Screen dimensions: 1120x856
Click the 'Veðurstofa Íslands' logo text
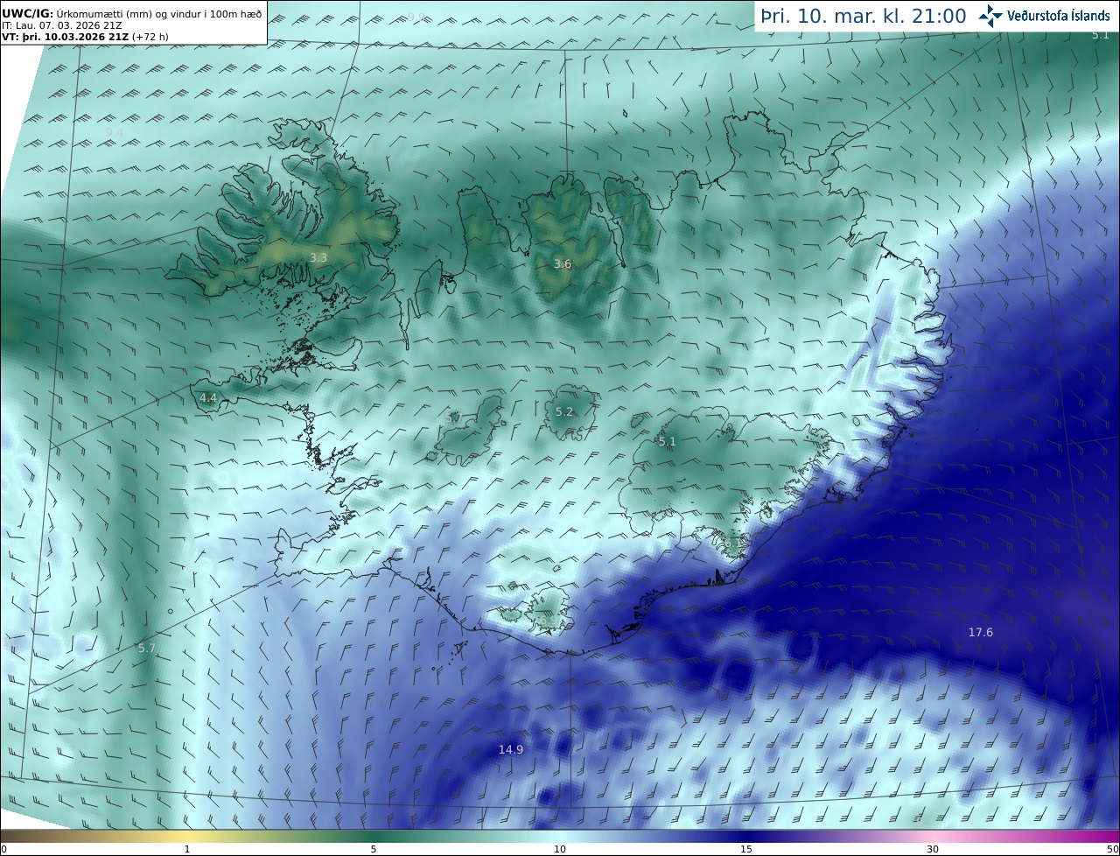1059,16
